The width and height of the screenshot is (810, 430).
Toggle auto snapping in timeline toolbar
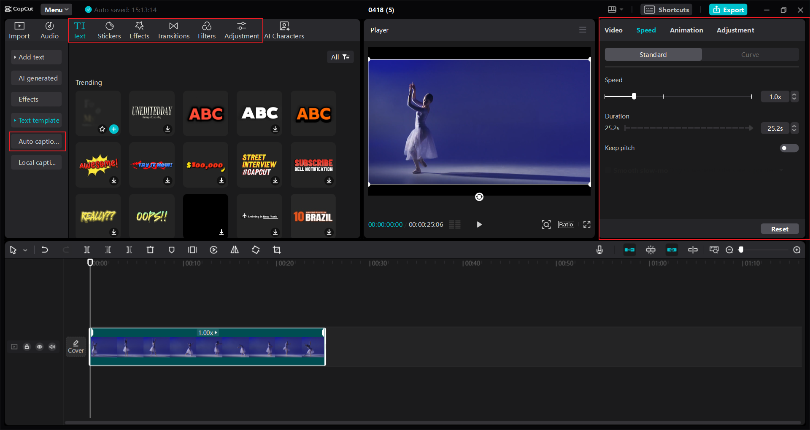tap(651, 250)
